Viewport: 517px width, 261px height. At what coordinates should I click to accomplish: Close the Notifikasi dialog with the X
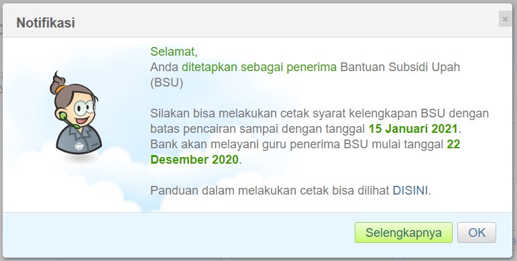[x=505, y=19]
